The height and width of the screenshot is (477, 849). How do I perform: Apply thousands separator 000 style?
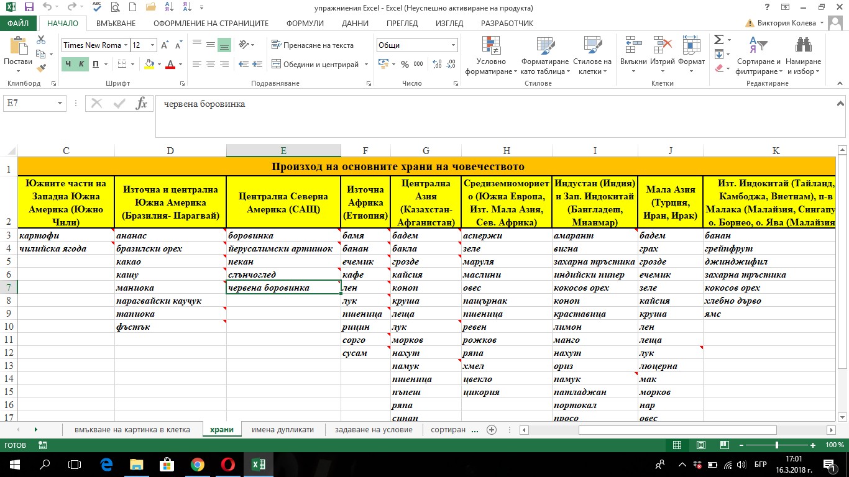[x=418, y=64]
